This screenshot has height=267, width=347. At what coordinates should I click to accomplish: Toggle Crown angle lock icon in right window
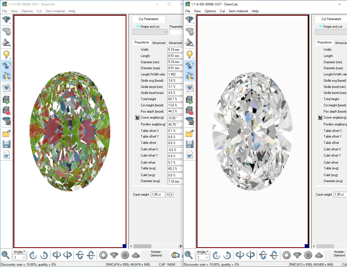pyautogui.click(x=320, y=118)
